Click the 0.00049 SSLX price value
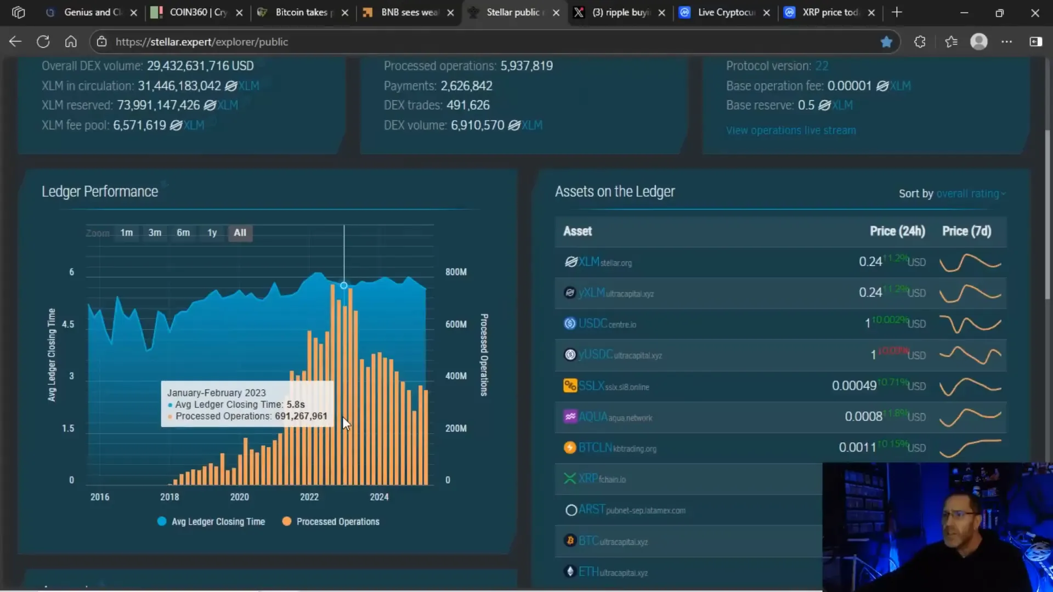Image resolution: width=1053 pixels, height=592 pixels. [854, 386]
